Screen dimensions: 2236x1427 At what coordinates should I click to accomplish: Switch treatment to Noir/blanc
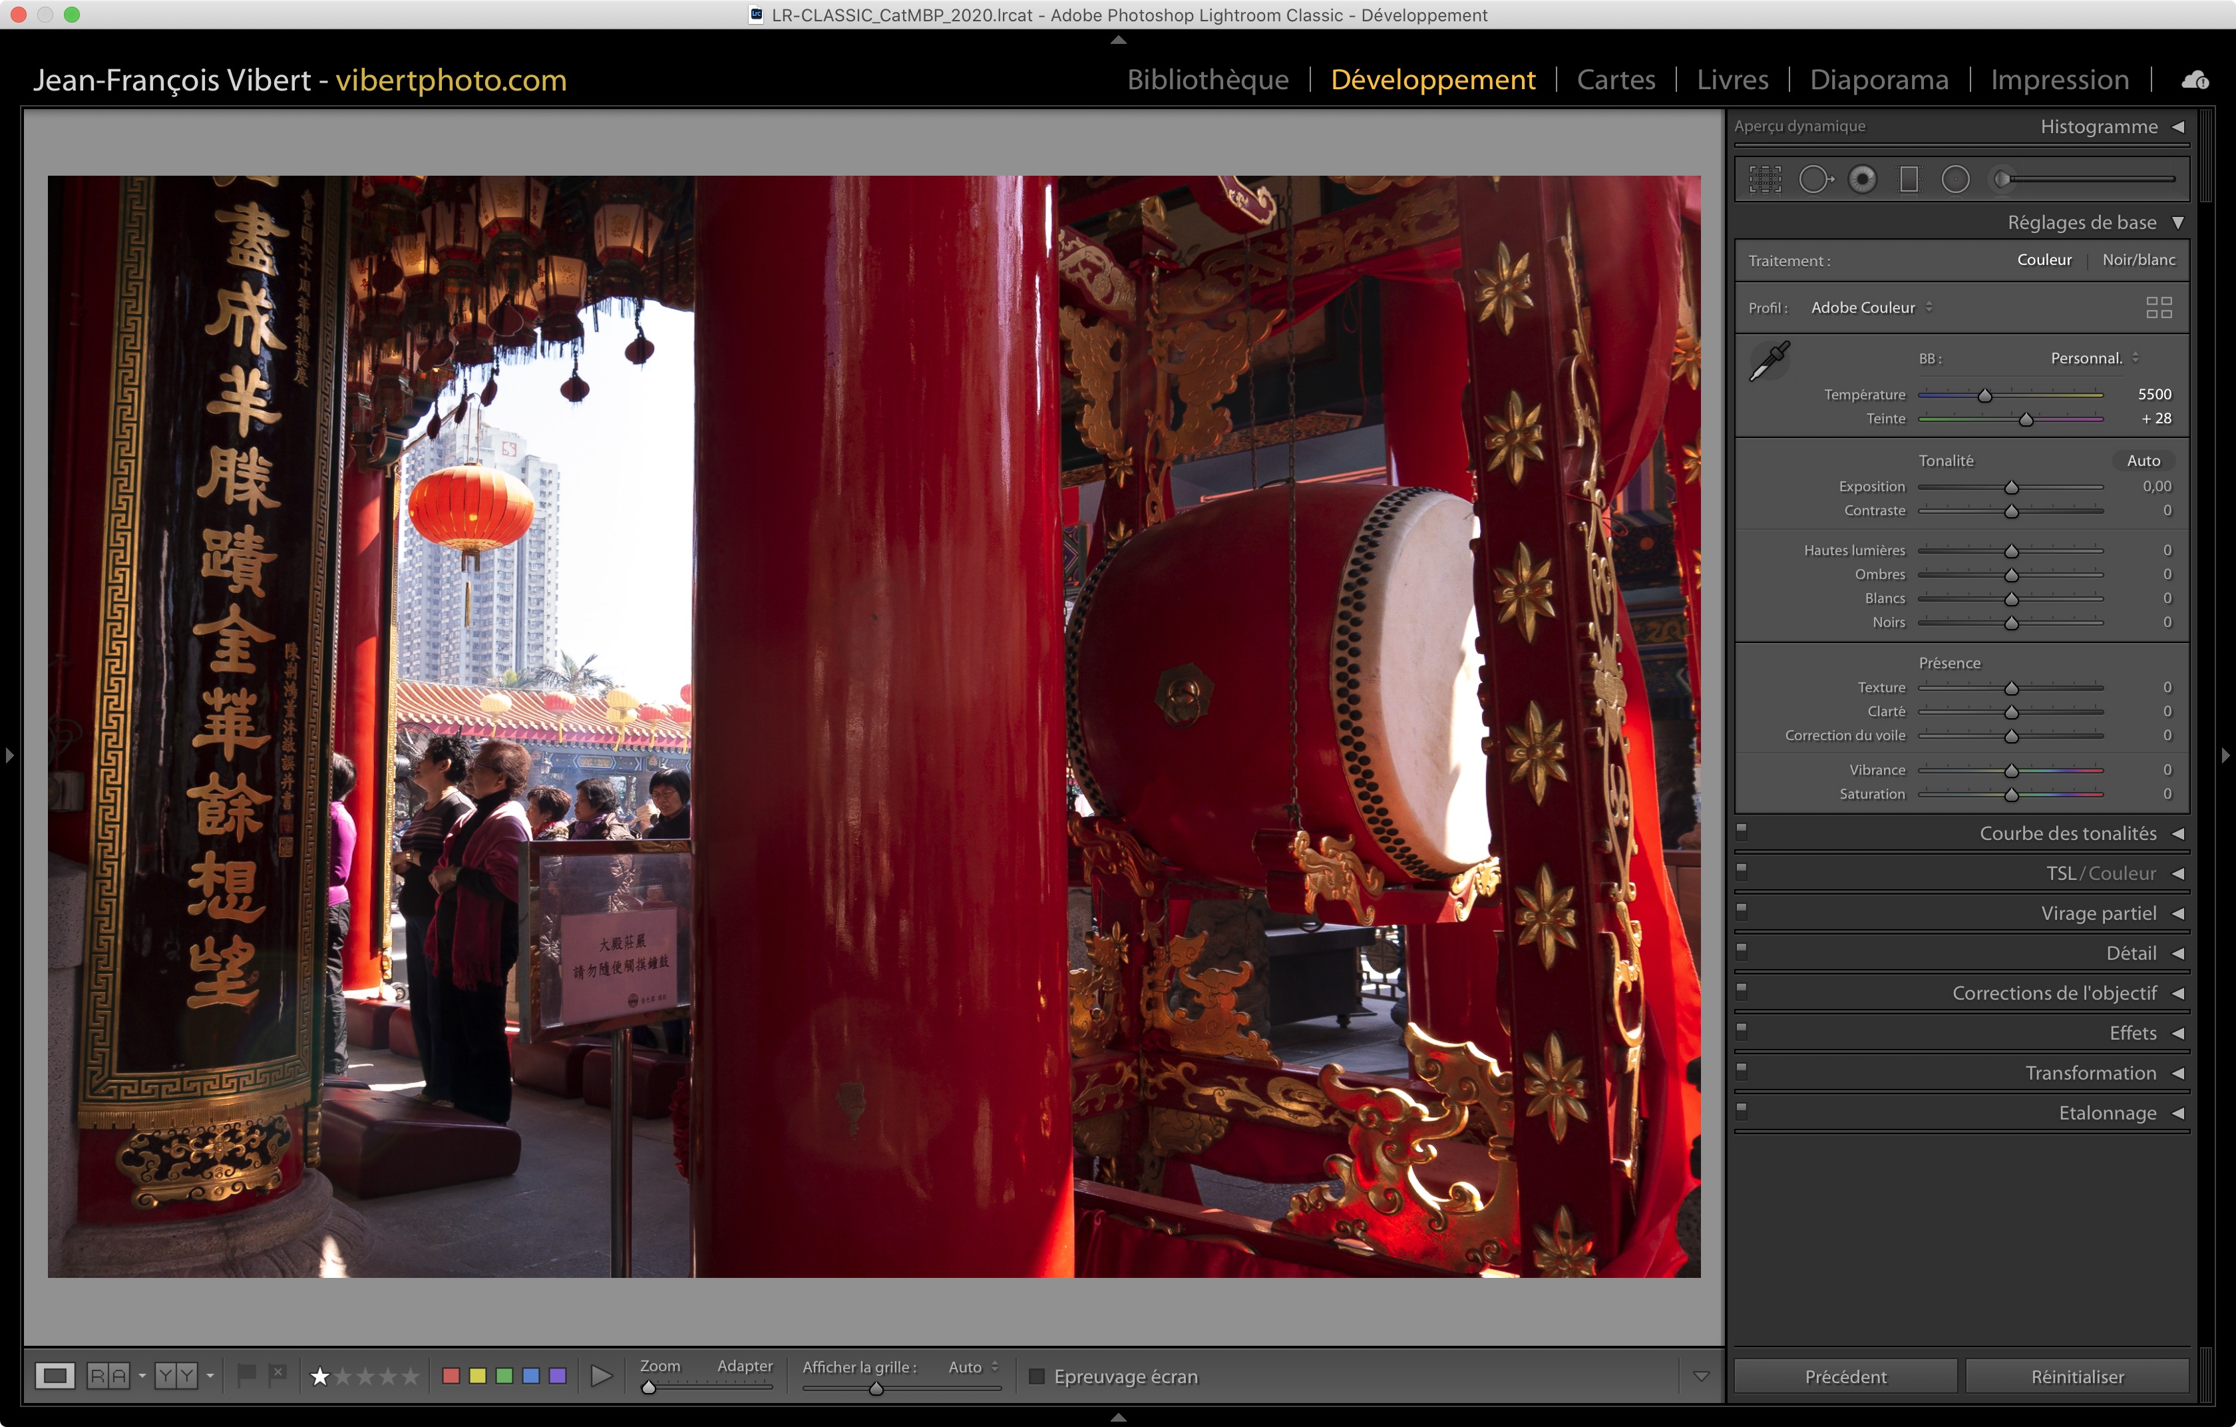[2138, 260]
